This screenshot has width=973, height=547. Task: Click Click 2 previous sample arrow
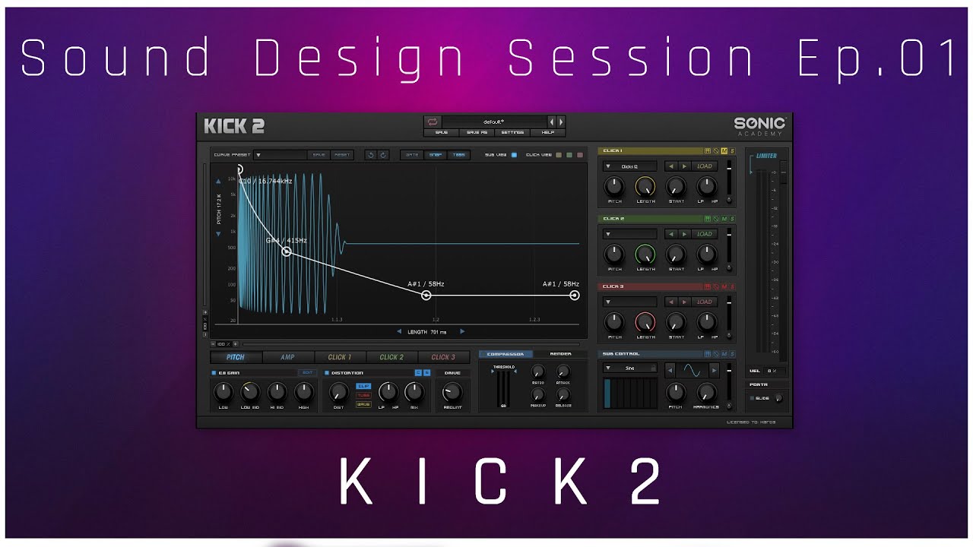coord(670,234)
